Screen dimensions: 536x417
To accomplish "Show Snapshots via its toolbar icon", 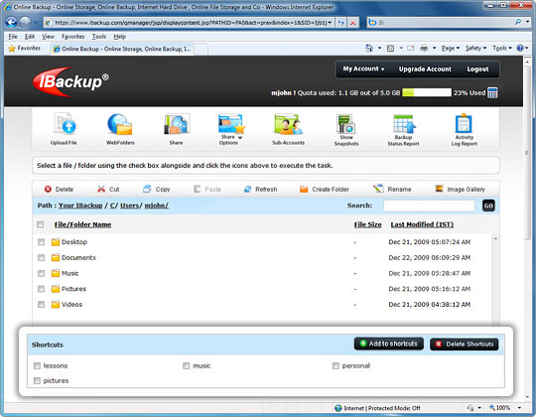I will [x=346, y=124].
